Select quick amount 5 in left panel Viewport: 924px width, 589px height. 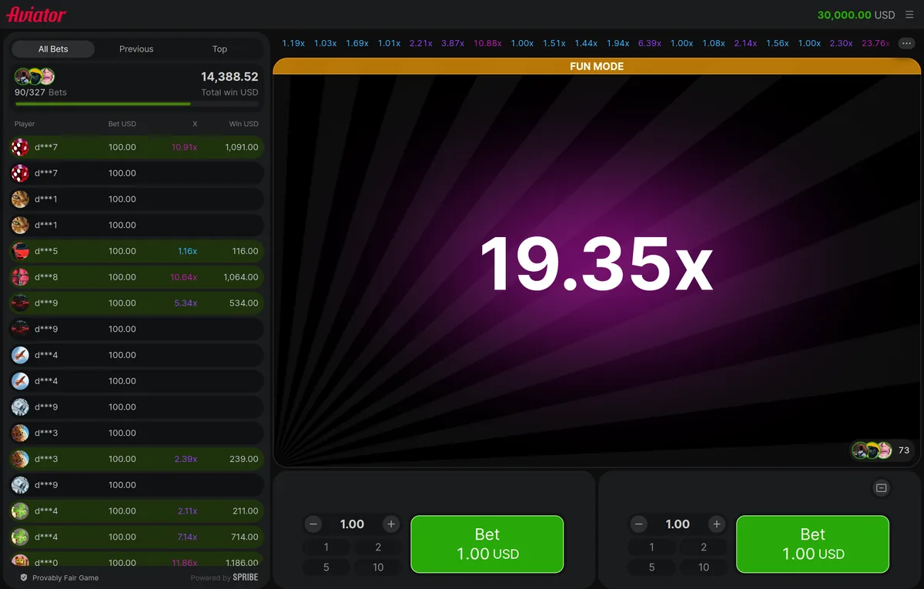(x=326, y=567)
